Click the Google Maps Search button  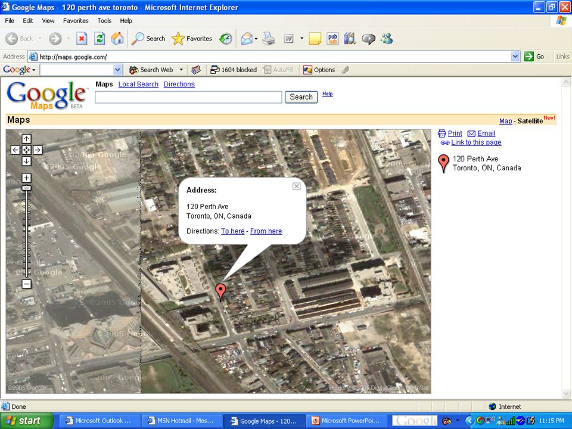tap(301, 97)
